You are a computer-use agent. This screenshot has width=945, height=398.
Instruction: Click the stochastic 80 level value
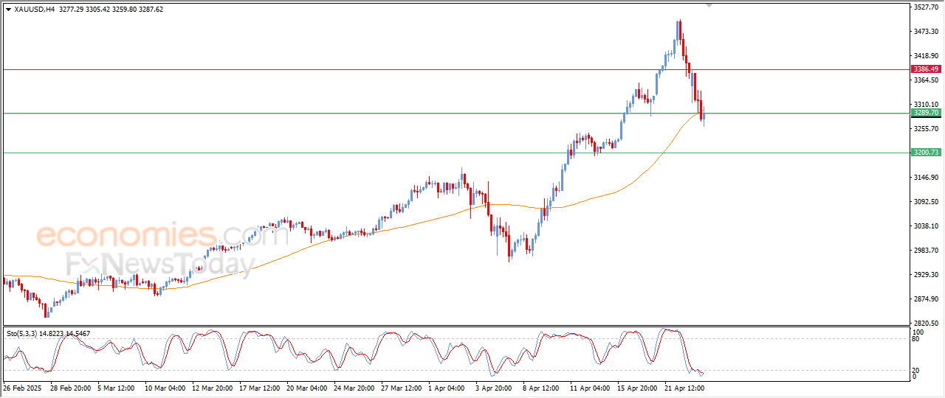point(917,339)
